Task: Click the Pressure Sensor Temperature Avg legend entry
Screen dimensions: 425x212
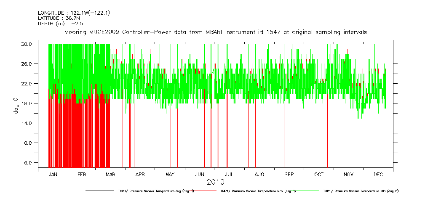Action: click(x=156, y=191)
